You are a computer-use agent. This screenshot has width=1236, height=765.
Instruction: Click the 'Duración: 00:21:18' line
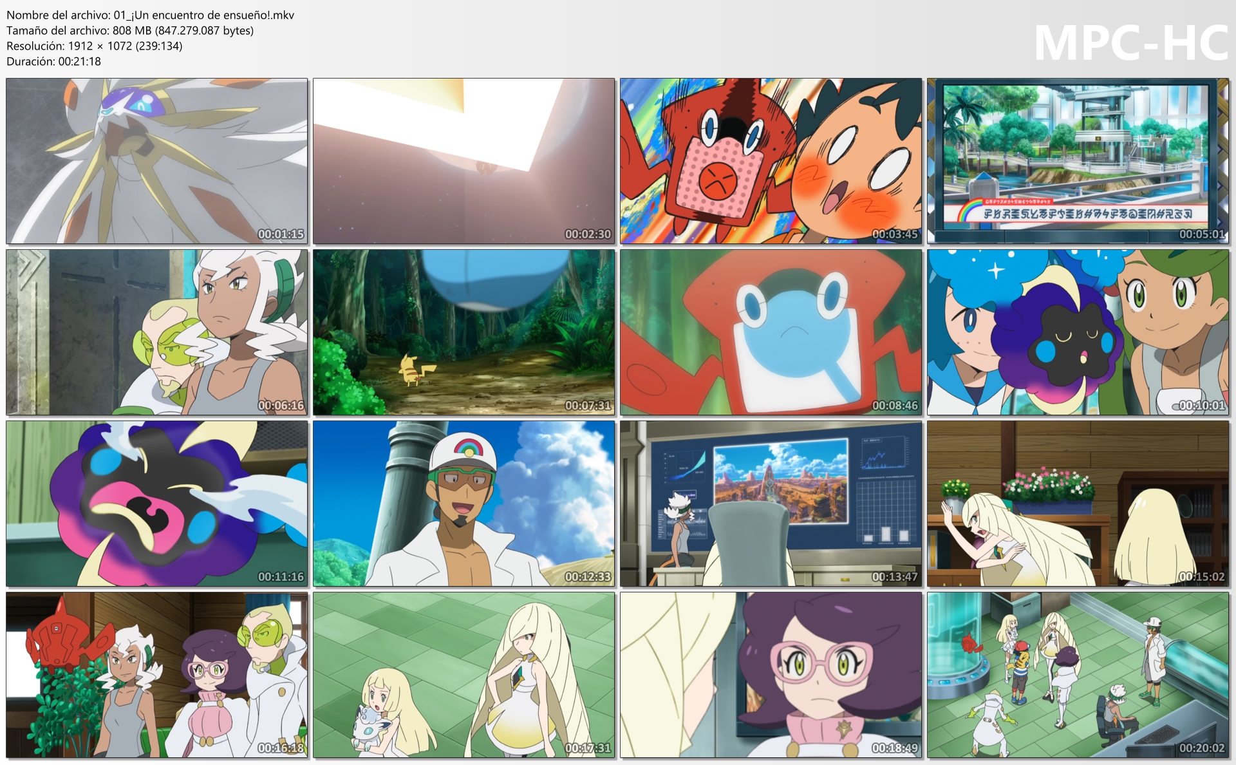[53, 61]
